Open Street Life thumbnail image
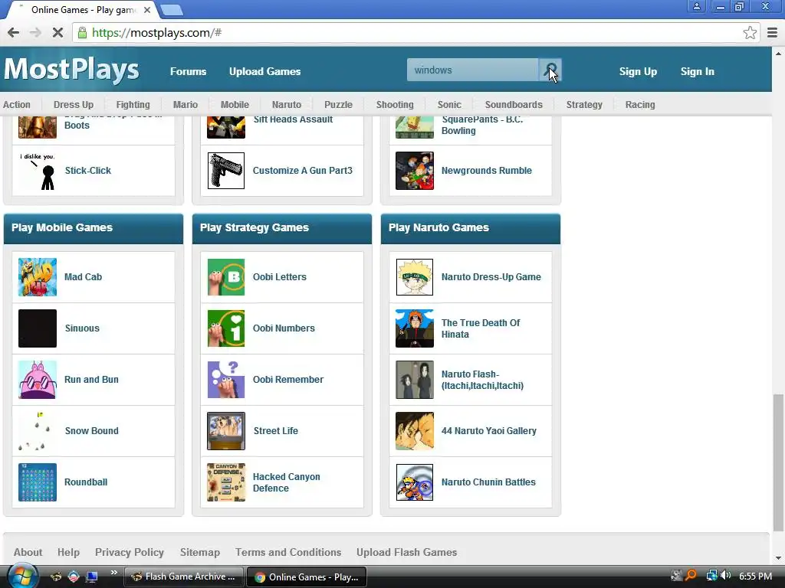 pos(226,431)
